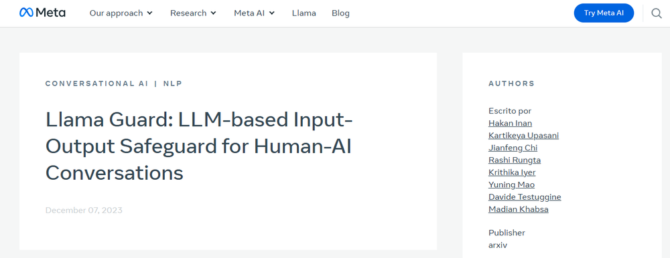Expand the Our approach chevron
Image resolution: width=670 pixels, height=258 pixels.
click(149, 13)
